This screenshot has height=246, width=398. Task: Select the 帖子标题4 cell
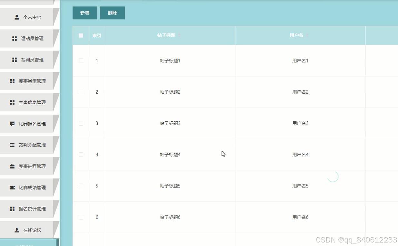pos(170,155)
